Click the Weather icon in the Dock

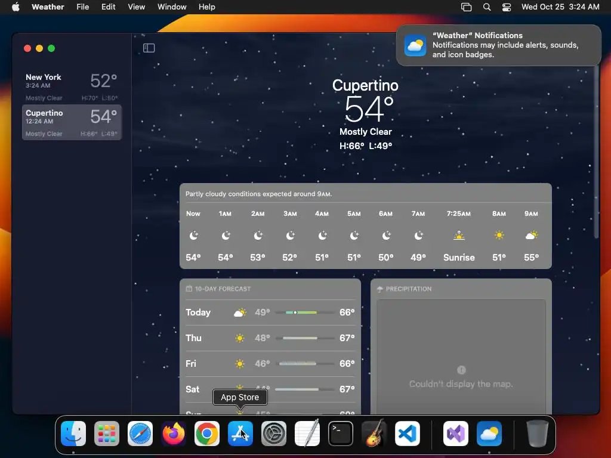(489, 434)
